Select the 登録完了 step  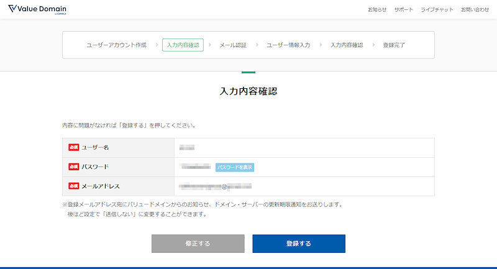[x=394, y=45]
